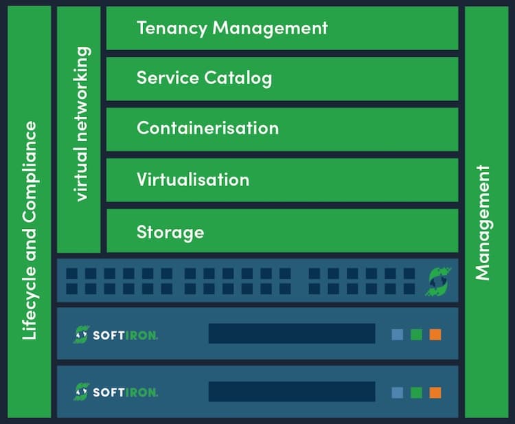This screenshot has height=424, width=515.
Task: Click the dark bay panel on the lower server
Action: pos(292,392)
